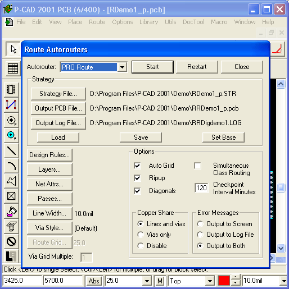
Task: Open the File menu
Action: click(21, 22)
